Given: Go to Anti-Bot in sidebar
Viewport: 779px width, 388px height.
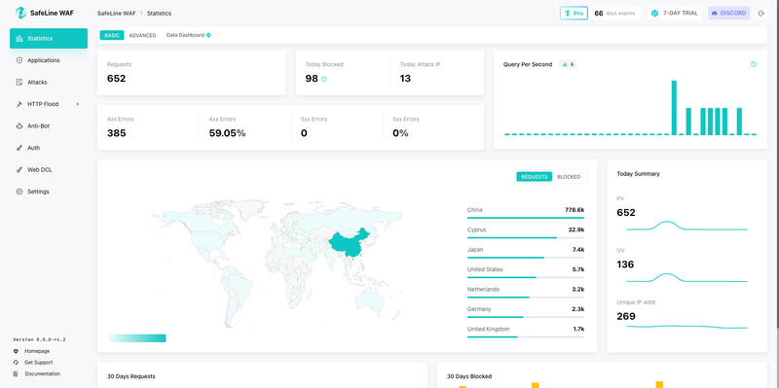Looking at the screenshot, I should 49,126.
